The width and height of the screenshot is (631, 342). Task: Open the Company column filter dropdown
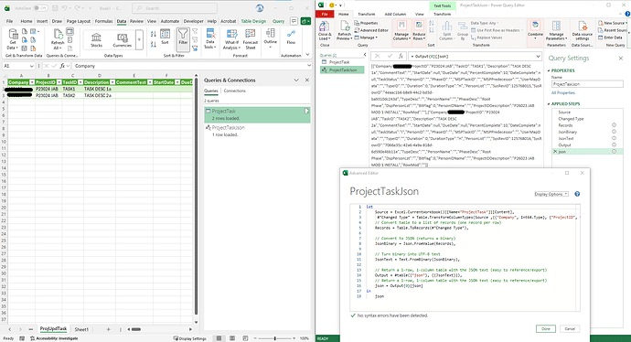[32, 82]
